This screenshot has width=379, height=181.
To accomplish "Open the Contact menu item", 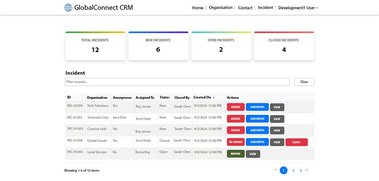I will coord(245,8).
